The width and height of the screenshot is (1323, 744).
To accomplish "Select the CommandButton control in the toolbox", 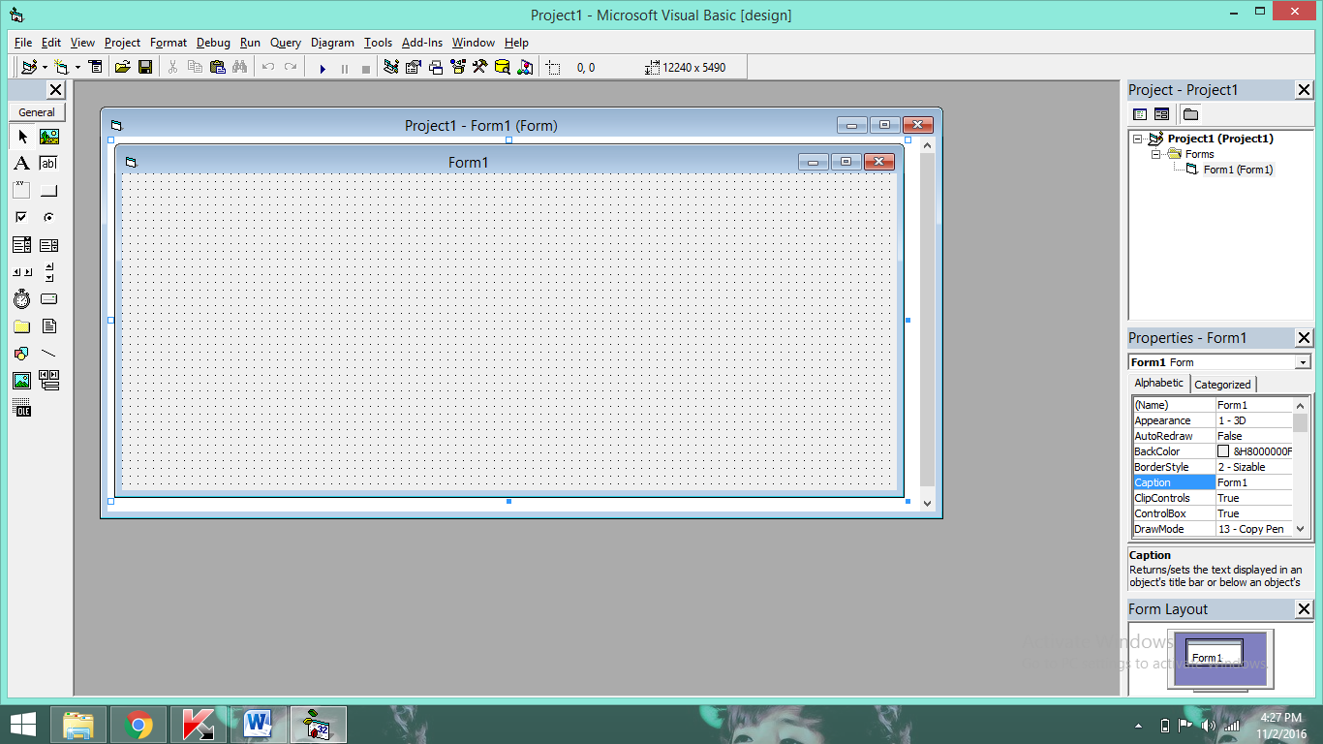I will point(48,190).
